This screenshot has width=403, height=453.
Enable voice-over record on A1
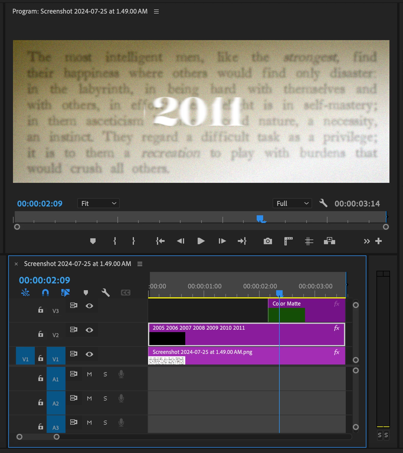point(121,374)
